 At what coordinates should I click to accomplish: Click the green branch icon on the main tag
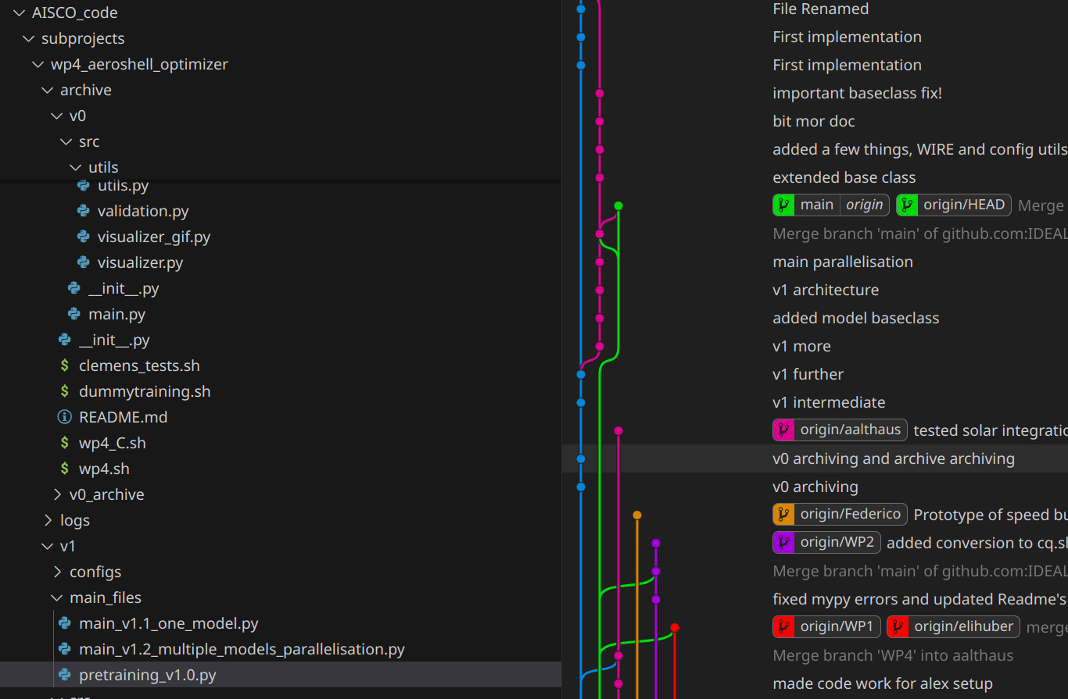[x=783, y=205]
